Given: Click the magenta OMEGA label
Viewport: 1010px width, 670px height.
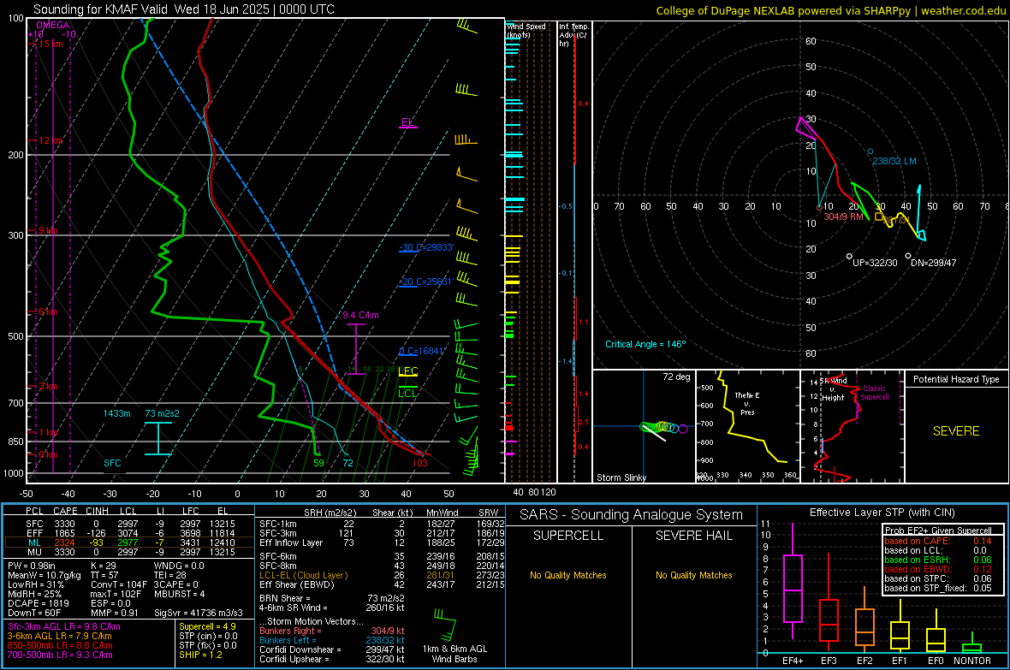Looking at the screenshot, I should pos(53,25).
